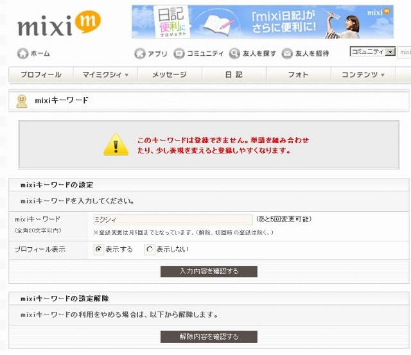Screen dimensions: 411x355
Task: Open the コミュニティ navigation link
Action: click(205, 53)
